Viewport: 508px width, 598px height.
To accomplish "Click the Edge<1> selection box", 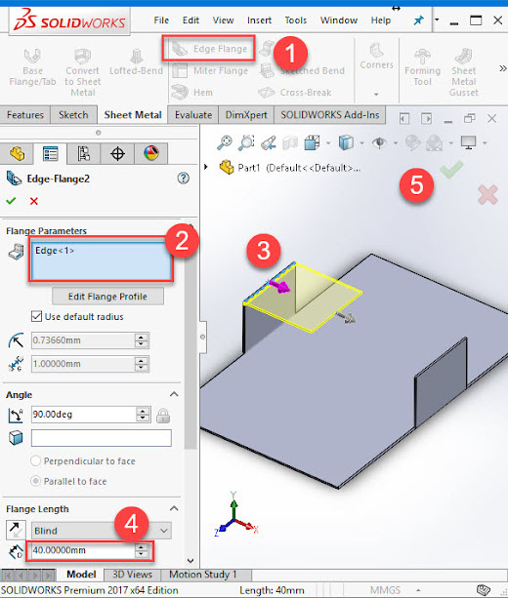I will point(102,260).
